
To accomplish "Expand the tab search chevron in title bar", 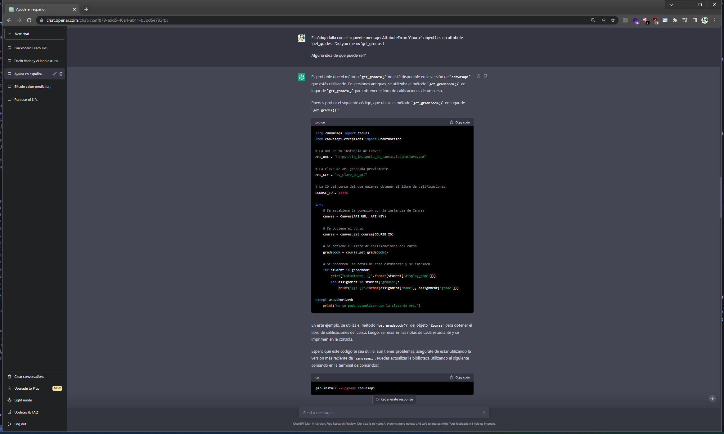I will click(x=672, y=5).
